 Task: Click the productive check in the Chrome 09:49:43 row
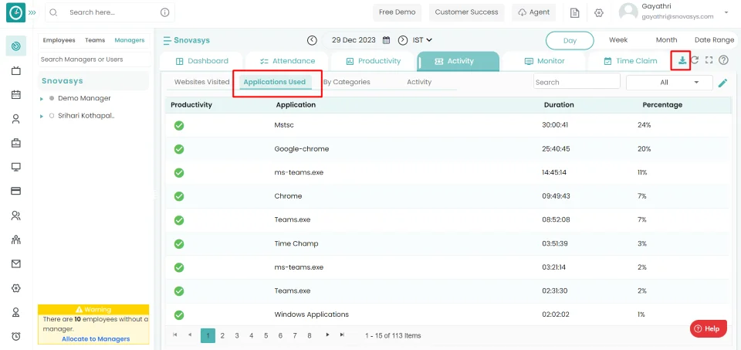tap(179, 196)
